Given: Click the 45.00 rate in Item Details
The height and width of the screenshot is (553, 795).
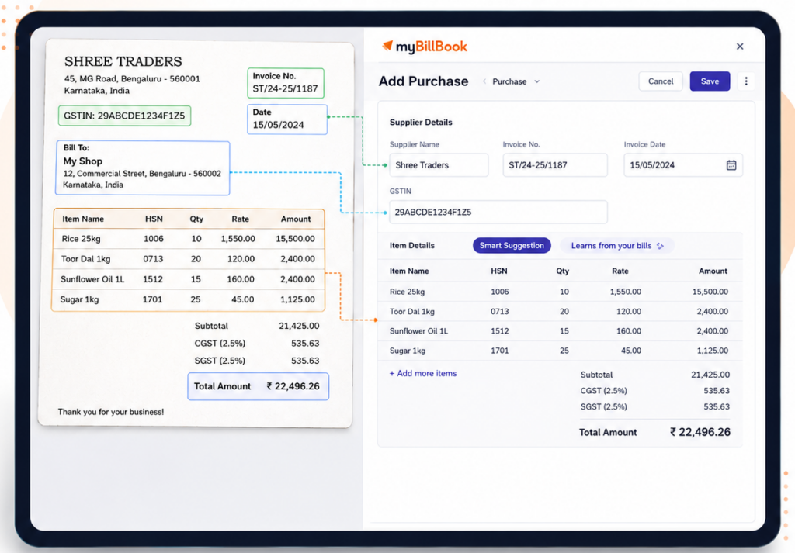Looking at the screenshot, I should click(x=630, y=351).
